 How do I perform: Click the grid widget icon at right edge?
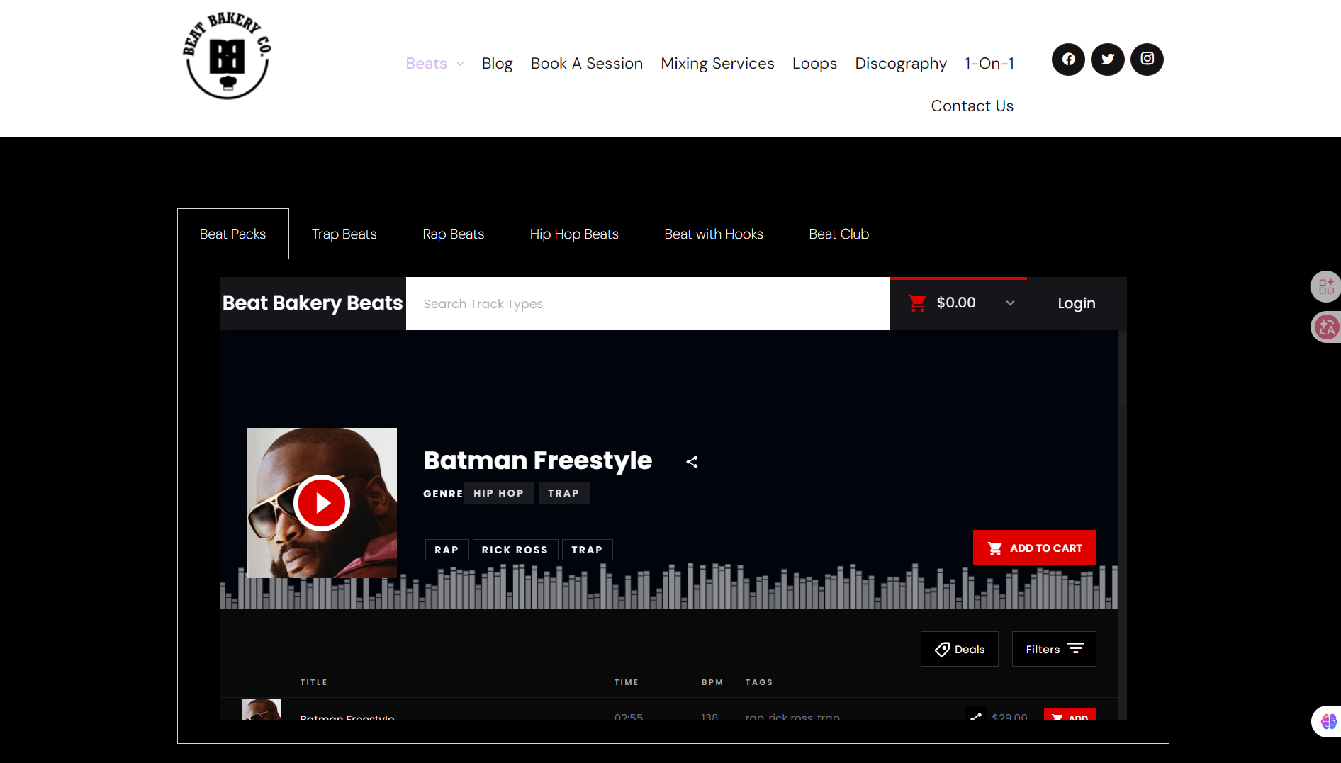(x=1326, y=287)
